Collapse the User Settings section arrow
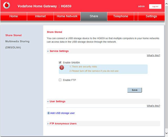 pyautogui.click(x=48, y=102)
